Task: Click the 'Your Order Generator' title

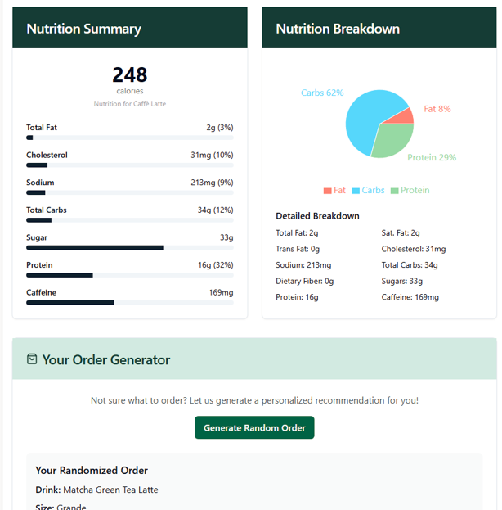Action: [x=106, y=359]
